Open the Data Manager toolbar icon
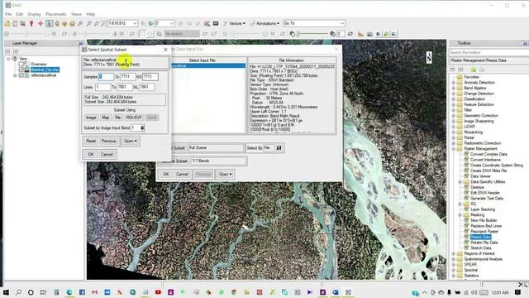Viewport: 529px width, 298px height. click(x=15, y=23)
